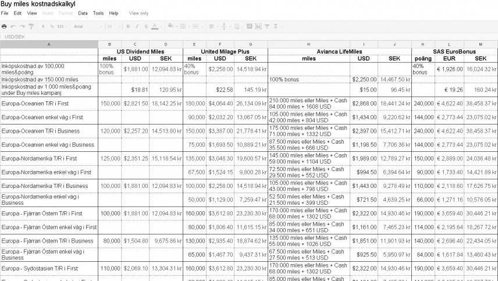Expand the 123 number format dropdown

pos(62,26)
